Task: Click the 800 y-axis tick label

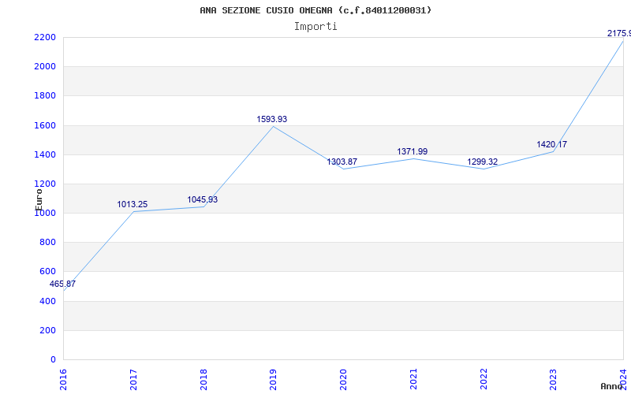Action: coord(47,243)
